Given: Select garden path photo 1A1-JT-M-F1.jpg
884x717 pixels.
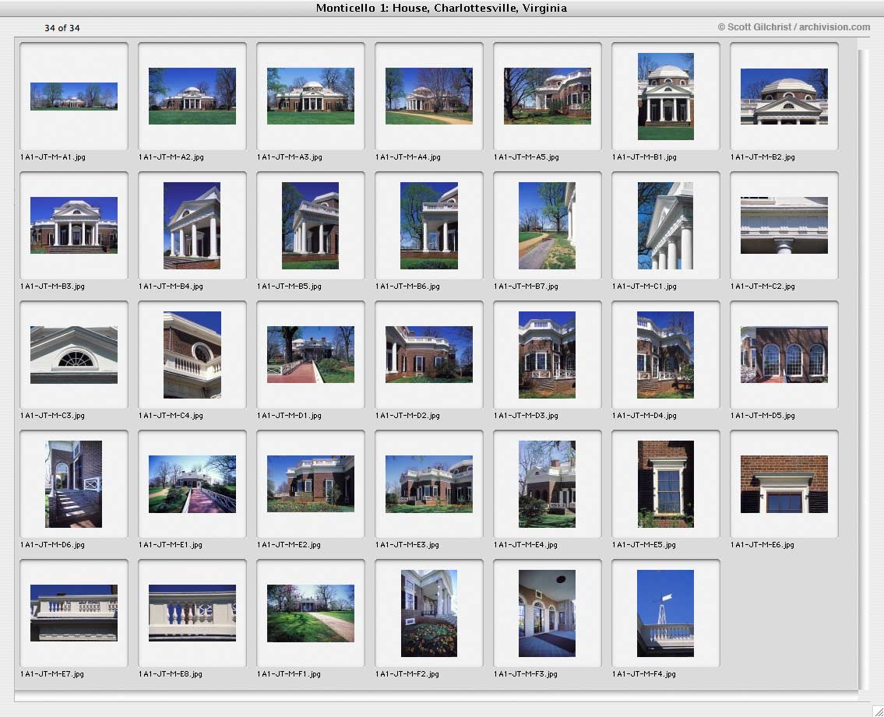Looking at the screenshot, I should [311, 613].
